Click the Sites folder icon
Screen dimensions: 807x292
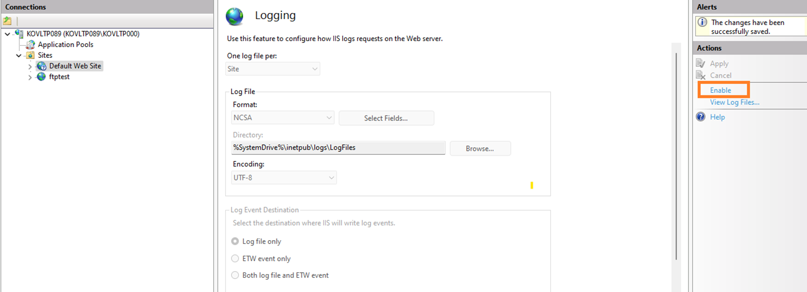(x=30, y=55)
